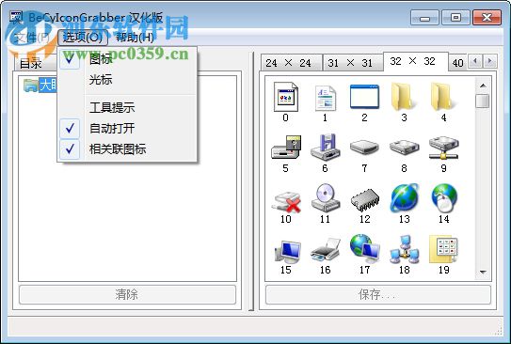The width and height of the screenshot is (511, 344).
Task: Select icon 12 memory chip
Action: click(x=365, y=200)
